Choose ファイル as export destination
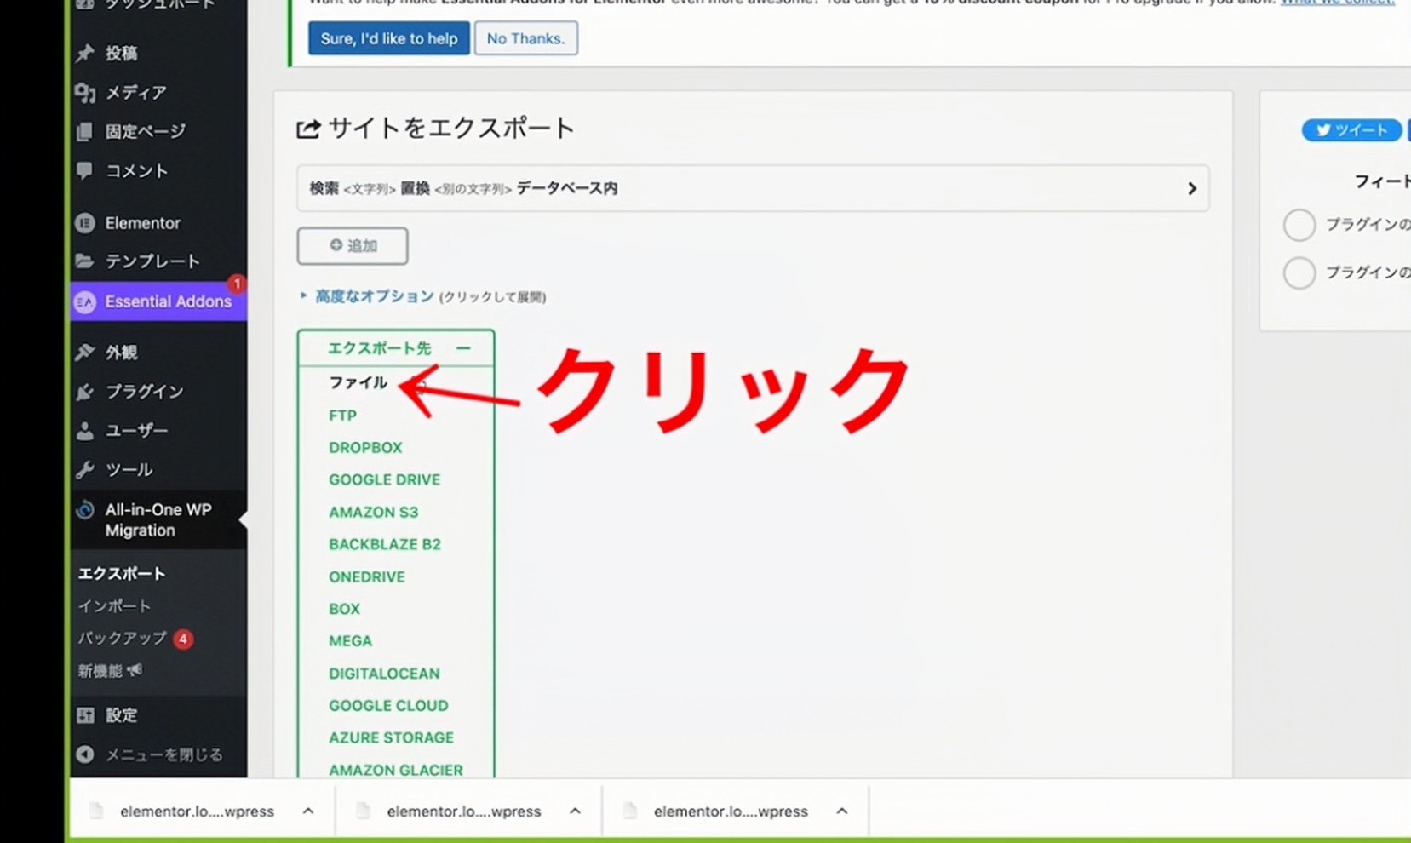 point(358,383)
